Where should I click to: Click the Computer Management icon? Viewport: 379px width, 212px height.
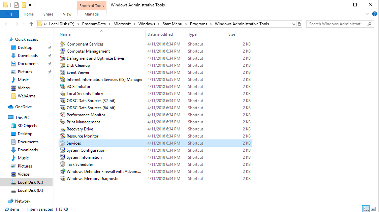point(63,51)
